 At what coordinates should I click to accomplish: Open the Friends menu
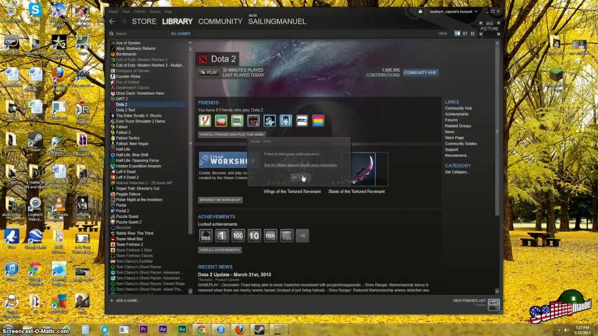(x=140, y=12)
